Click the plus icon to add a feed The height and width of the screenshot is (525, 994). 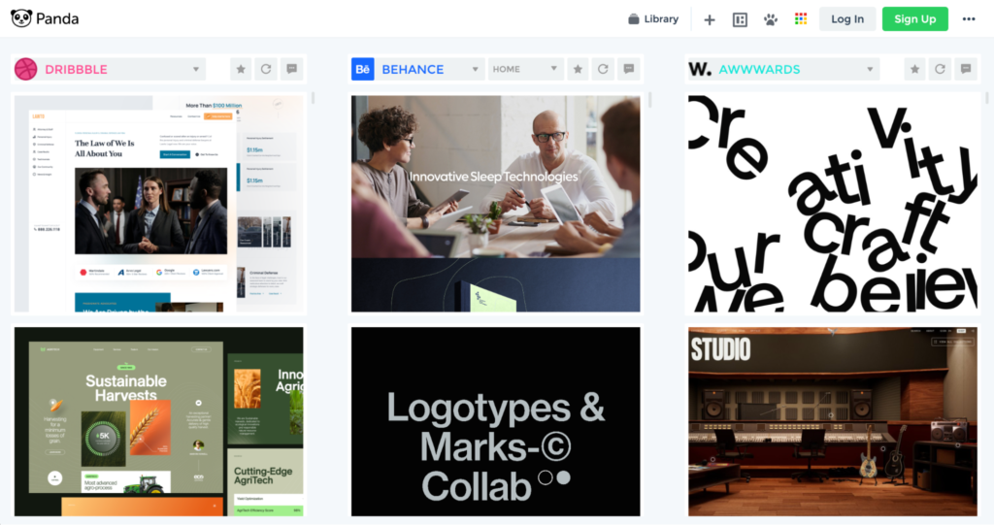point(710,19)
